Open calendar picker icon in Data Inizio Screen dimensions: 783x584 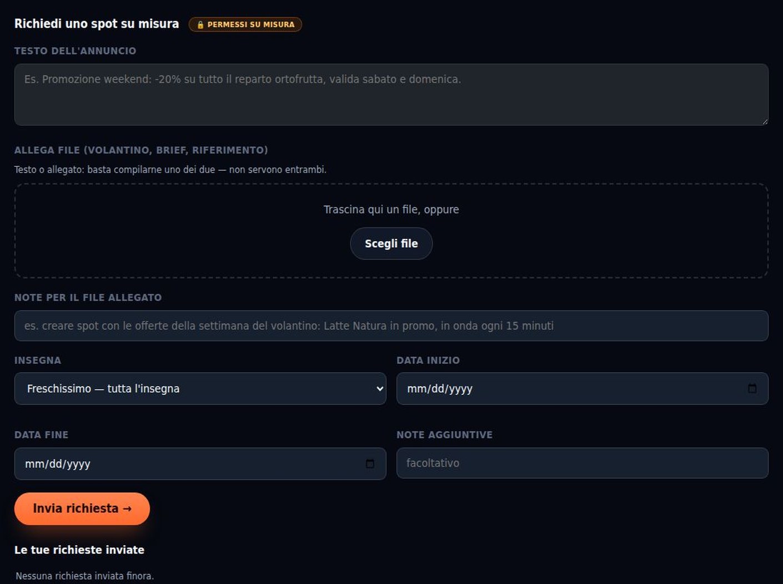coord(752,388)
